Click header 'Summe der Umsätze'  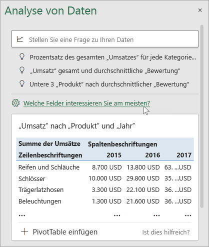[49, 144]
